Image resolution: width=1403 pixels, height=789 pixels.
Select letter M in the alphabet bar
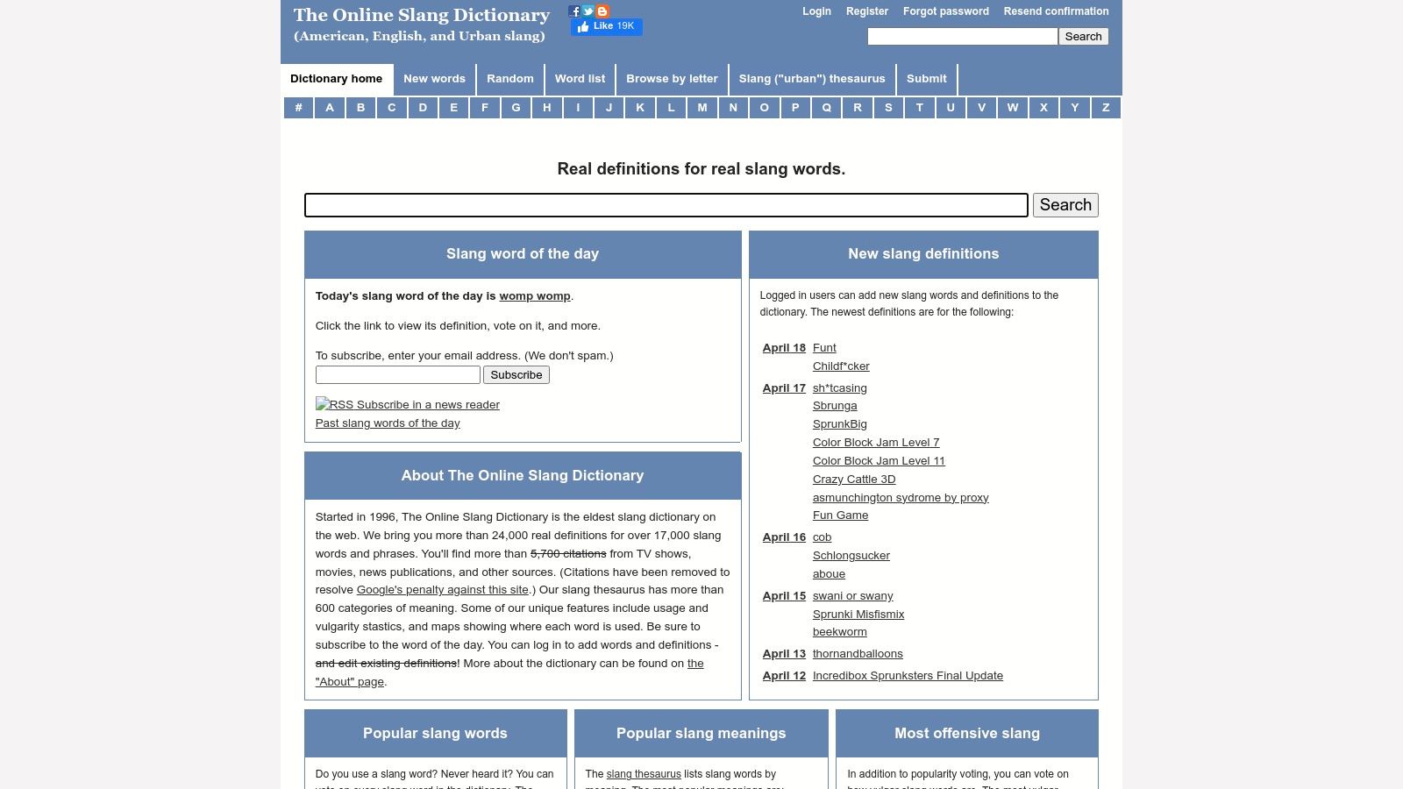coord(701,107)
